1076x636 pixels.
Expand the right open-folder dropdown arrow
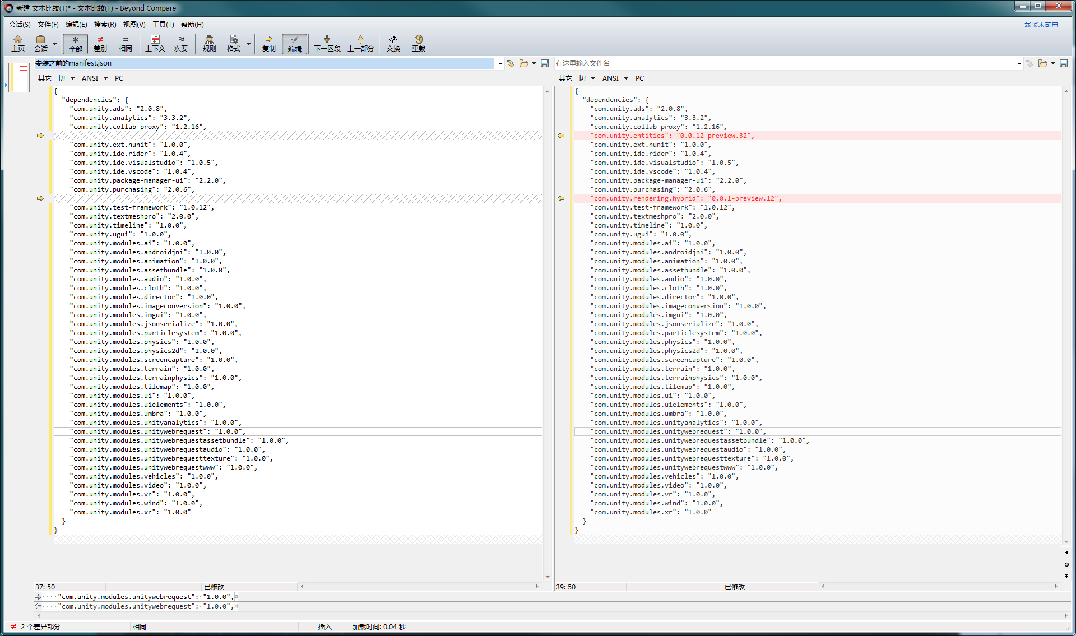coord(1052,63)
